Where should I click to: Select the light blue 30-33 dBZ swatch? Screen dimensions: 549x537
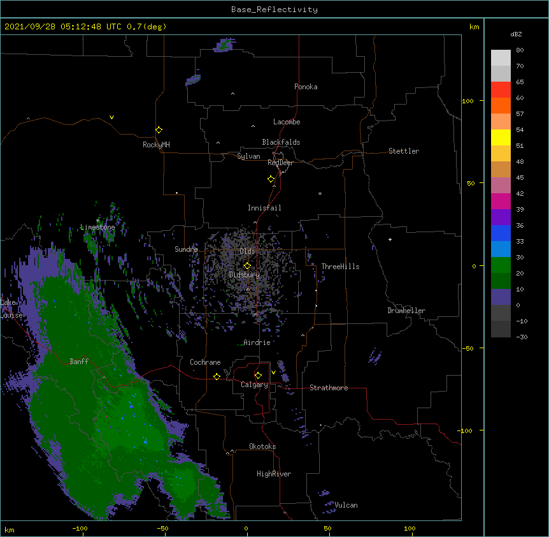point(501,249)
